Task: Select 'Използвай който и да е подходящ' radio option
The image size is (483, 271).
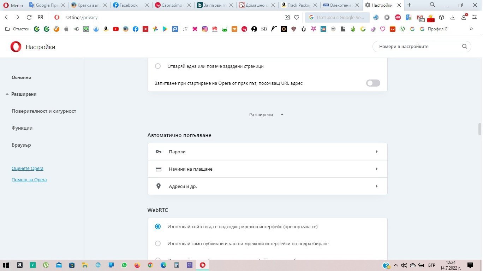Action: pyautogui.click(x=158, y=226)
